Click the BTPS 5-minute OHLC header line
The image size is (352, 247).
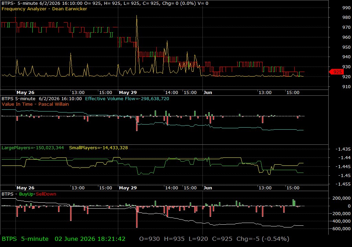[x=105, y=3]
